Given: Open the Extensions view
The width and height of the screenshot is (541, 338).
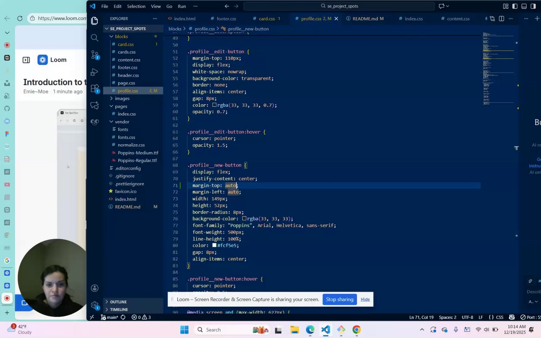Looking at the screenshot, I should [x=95, y=88].
